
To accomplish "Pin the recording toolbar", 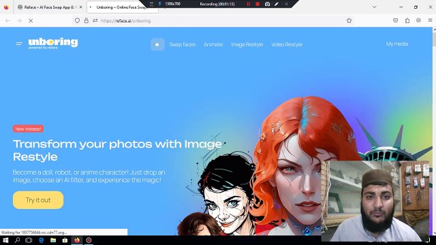I will pyautogui.click(x=159, y=4).
